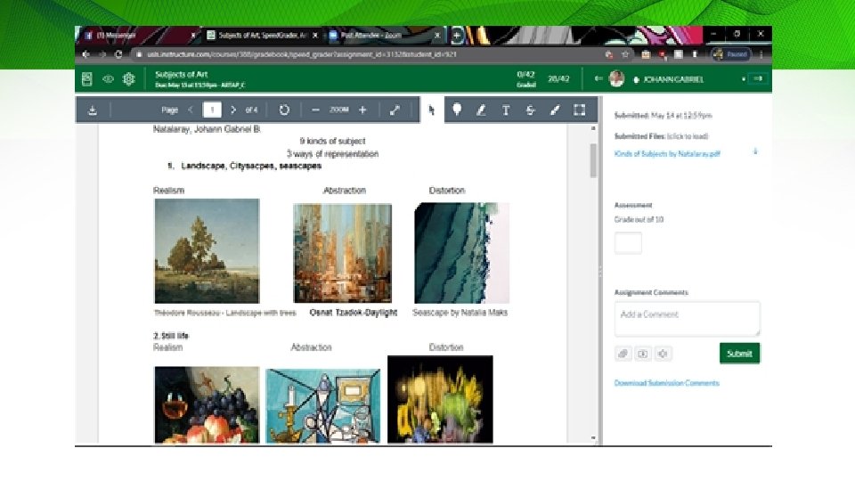The width and height of the screenshot is (855, 481).
Task: Open SpeedGrader settings gear
Action: tap(128, 79)
